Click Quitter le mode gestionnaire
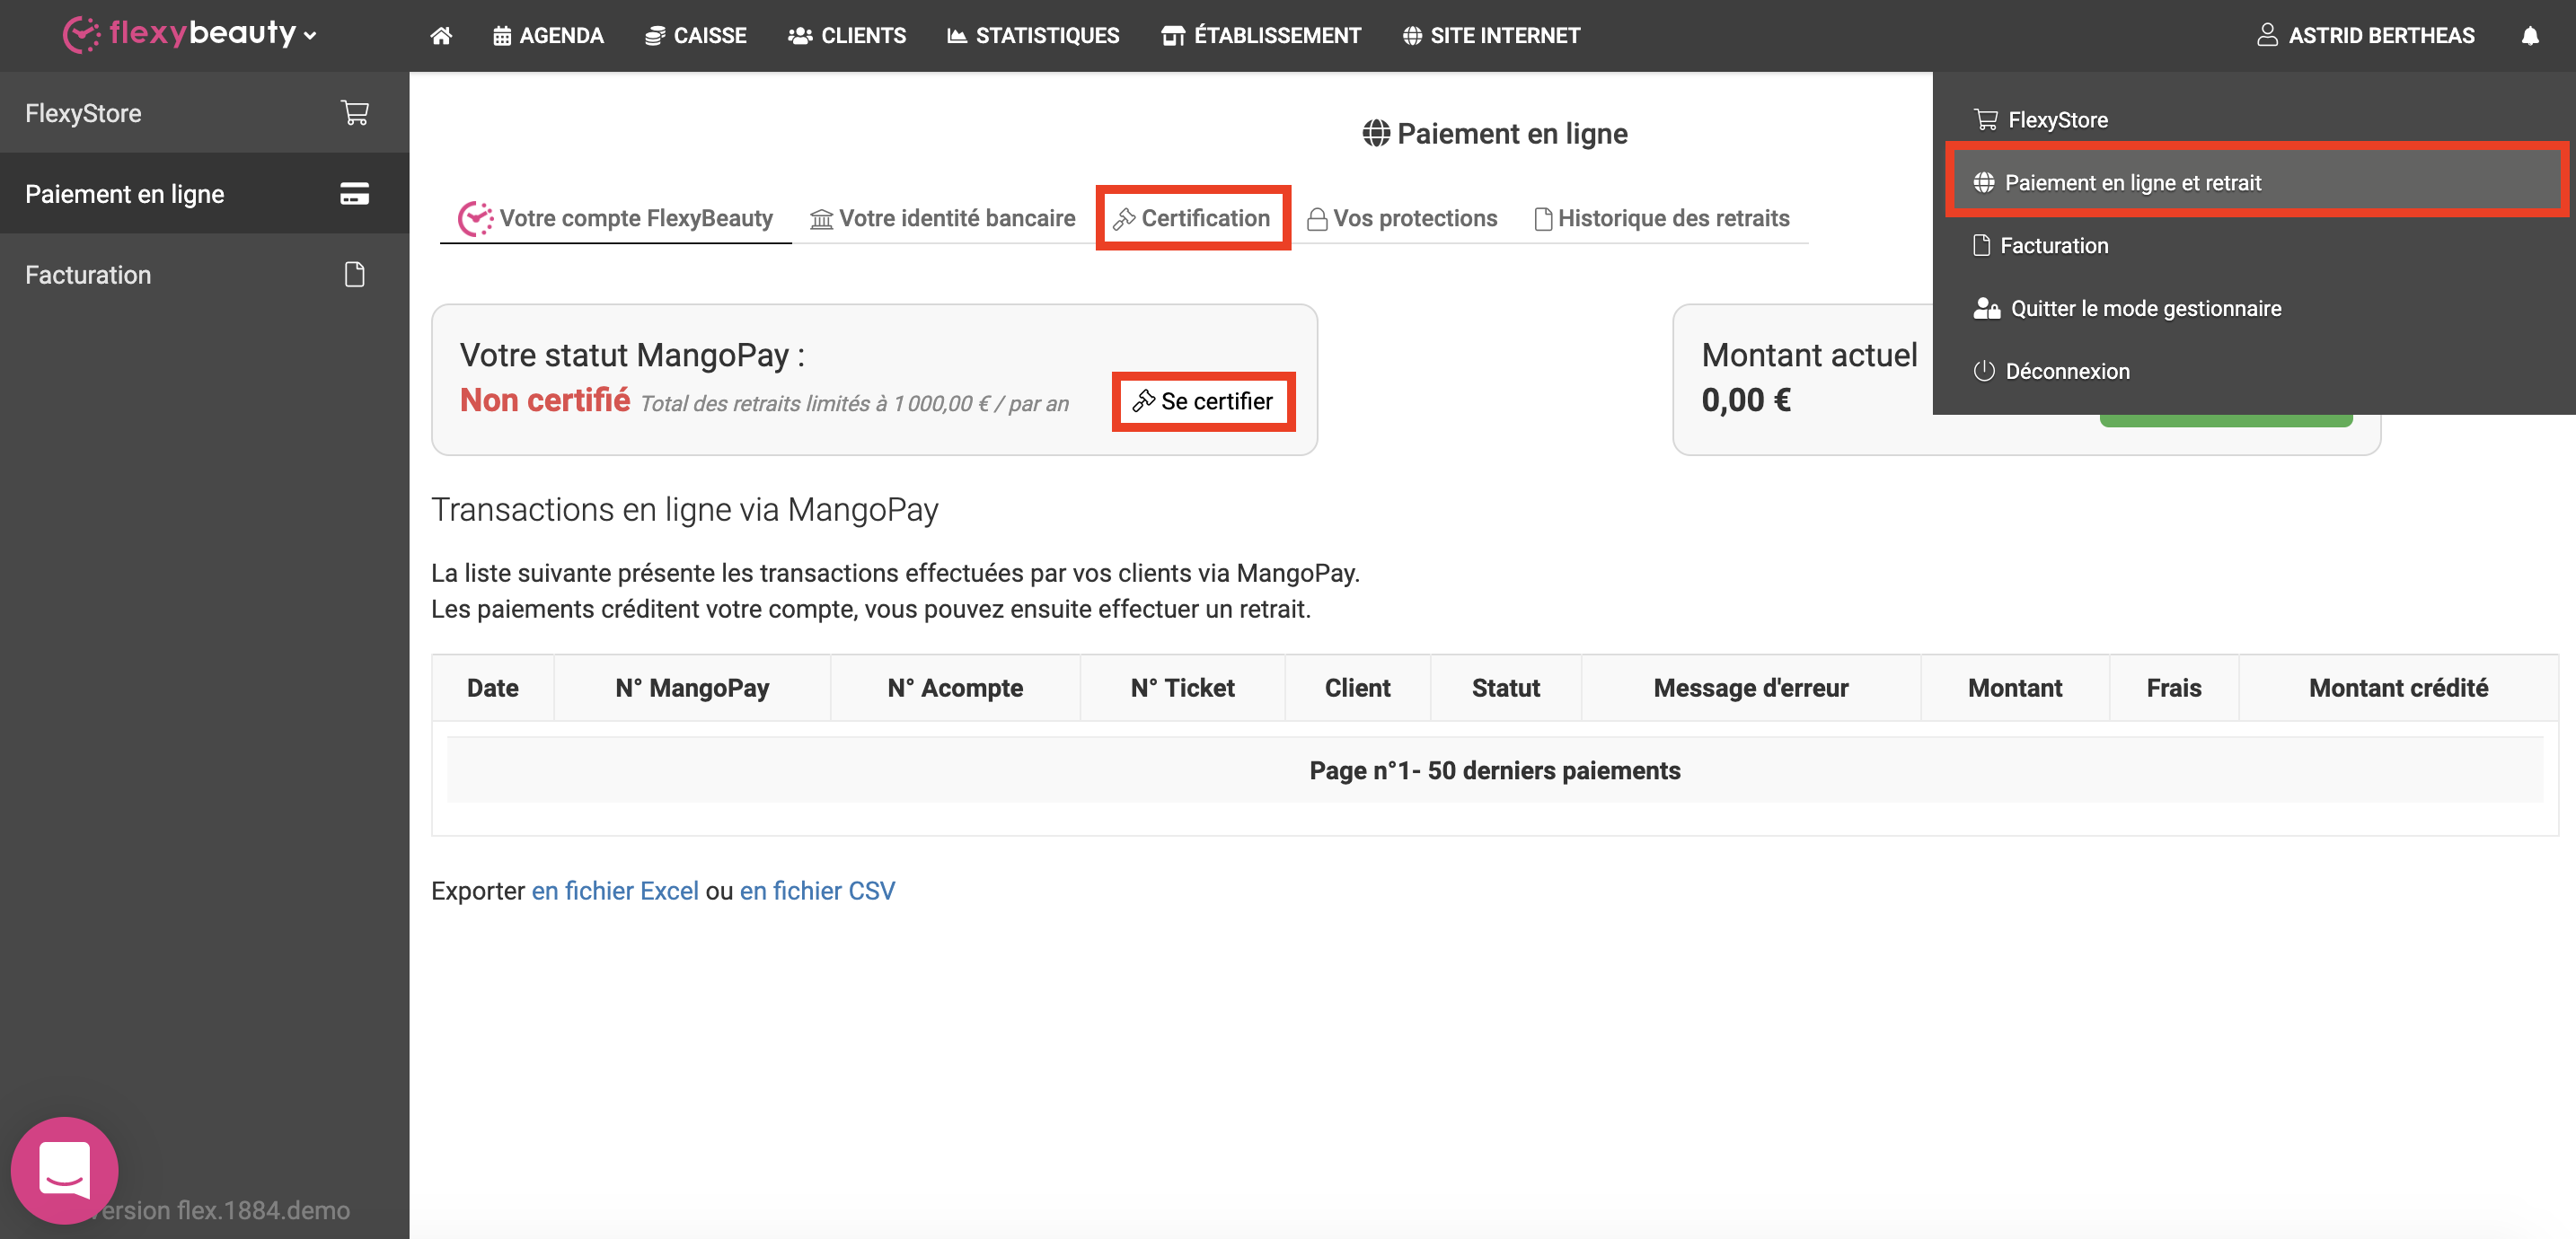This screenshot has width=2576, height=1239. click(x=2253, y=309)
